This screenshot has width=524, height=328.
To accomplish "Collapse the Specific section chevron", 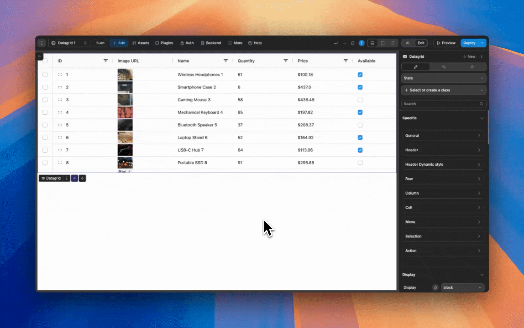I will click(482, 118).
